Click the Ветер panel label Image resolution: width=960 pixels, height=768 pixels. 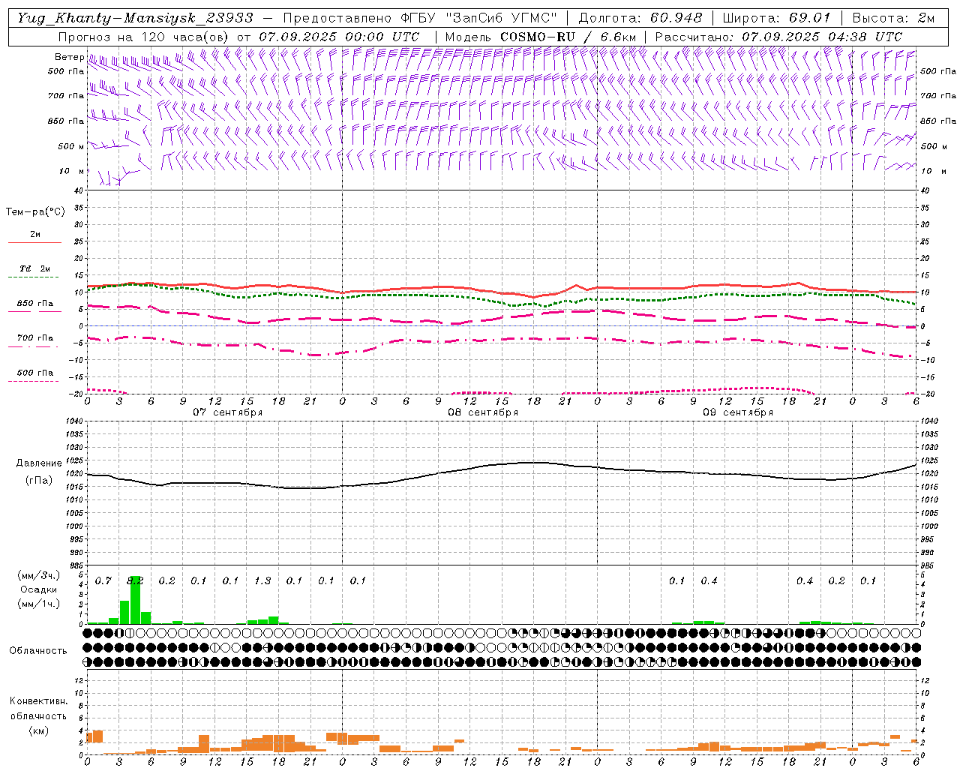pyautogui.click(x=69, y=57)
